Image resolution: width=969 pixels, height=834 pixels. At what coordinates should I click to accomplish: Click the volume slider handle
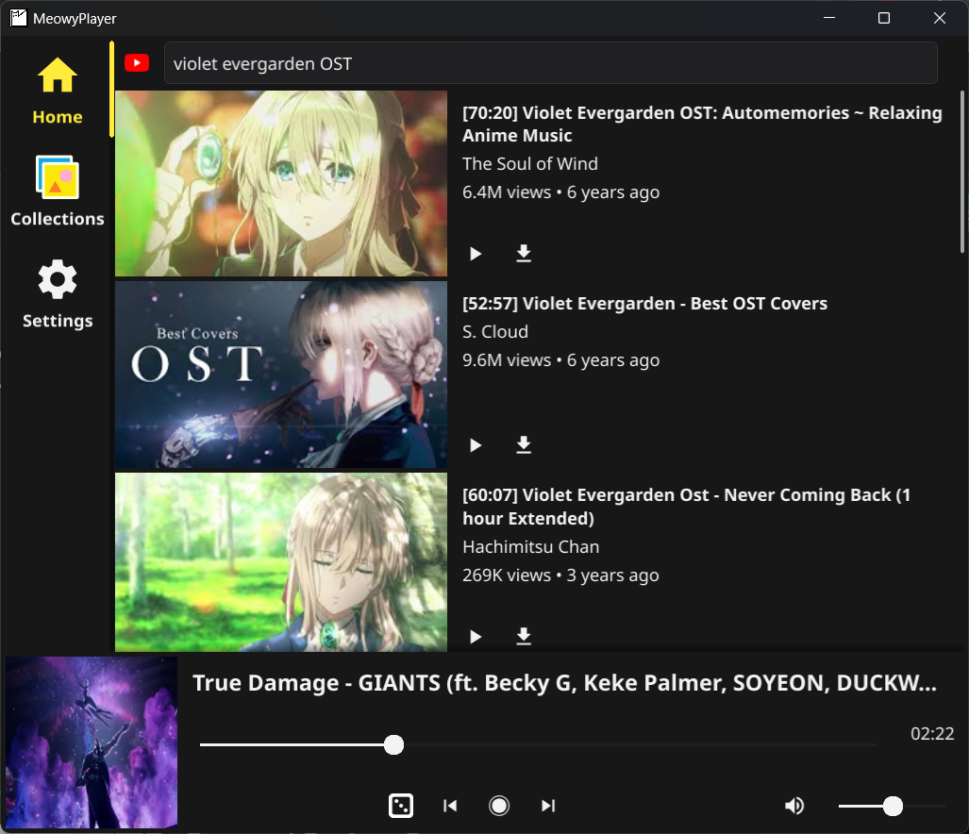point(893,806)
